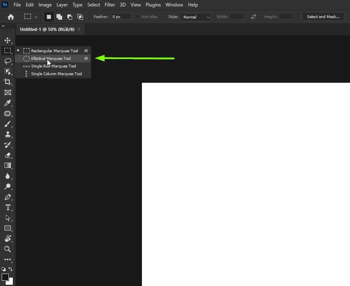
Task: Select the Object Selection tool
Action: 8,71
